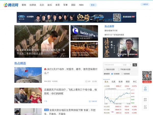This screenshot has height=115, width=153.
Task: Open 手机版自选股 mobile link
Action: pyautogui.click(x=124, y=69)
